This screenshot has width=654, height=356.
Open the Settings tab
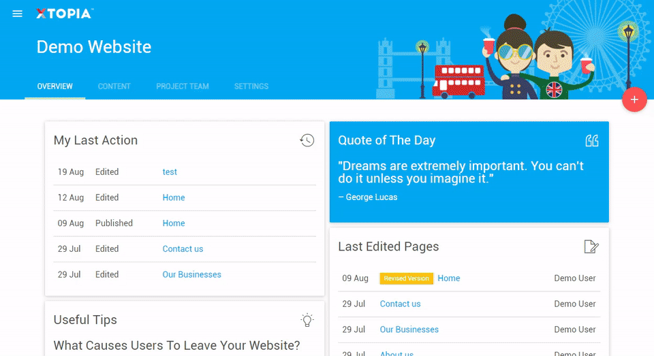(x=251, y=86)
